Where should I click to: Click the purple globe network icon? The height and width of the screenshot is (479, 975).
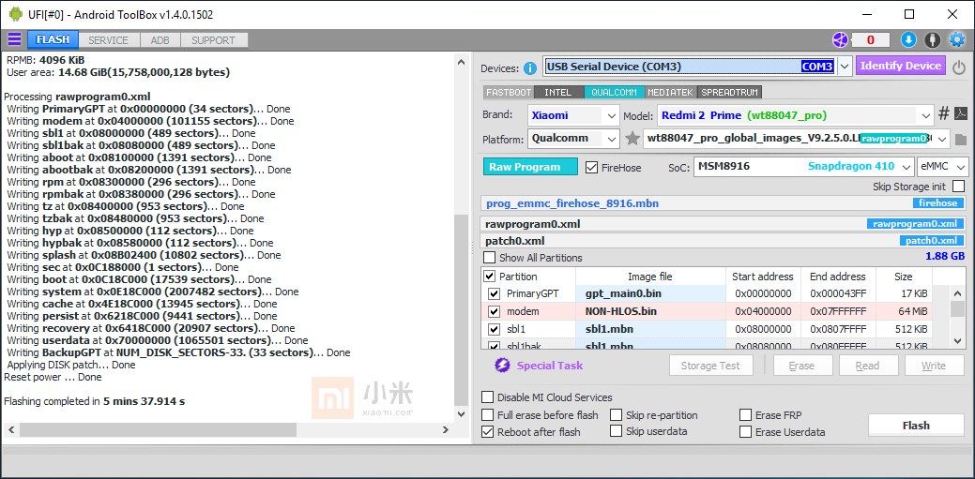[840, 39]
